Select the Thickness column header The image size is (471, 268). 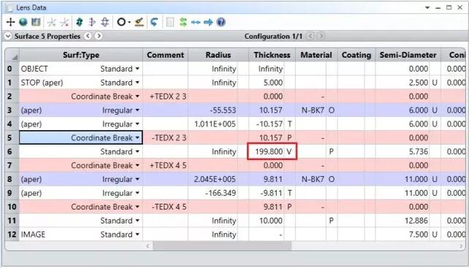(x=272, y=55)
